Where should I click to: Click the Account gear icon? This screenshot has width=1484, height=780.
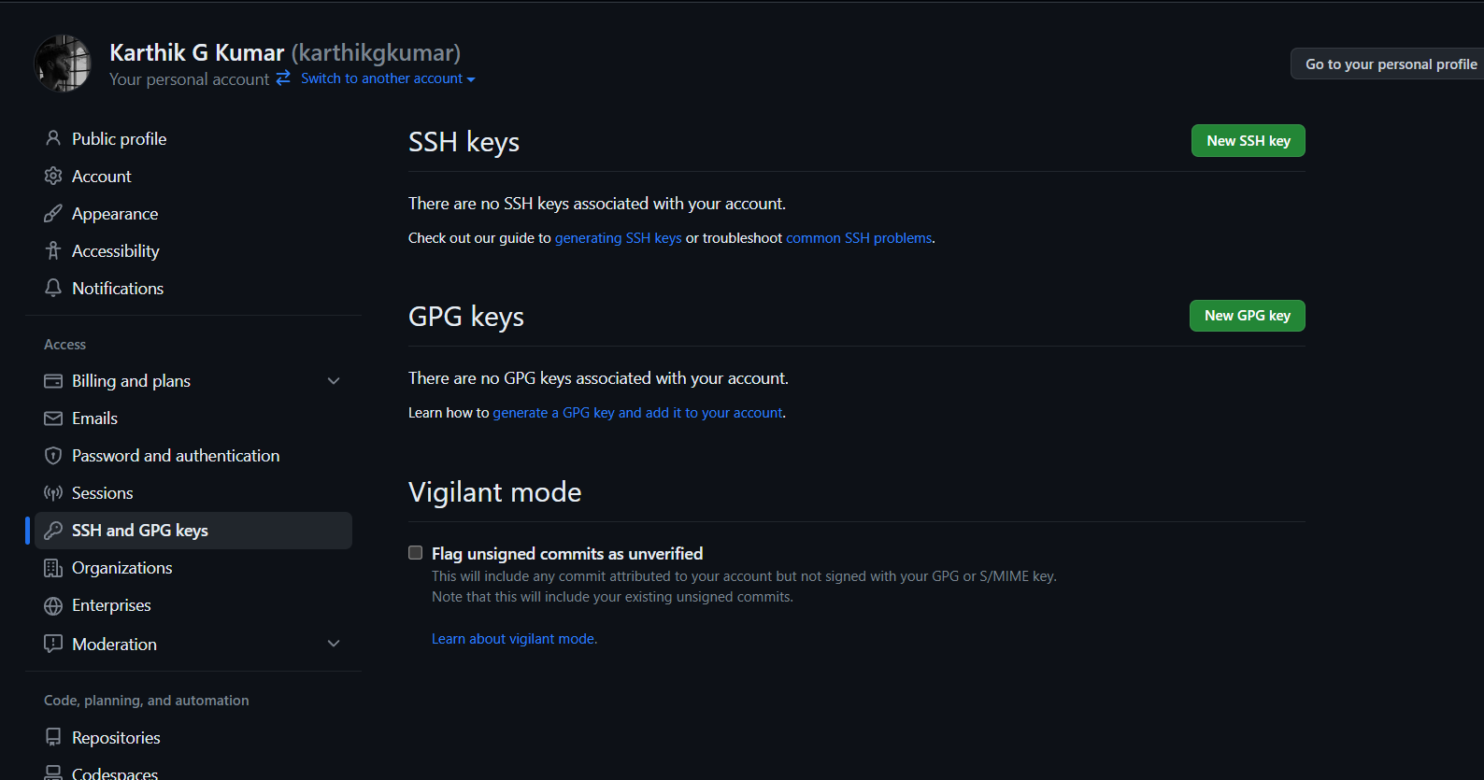point(53,176)
